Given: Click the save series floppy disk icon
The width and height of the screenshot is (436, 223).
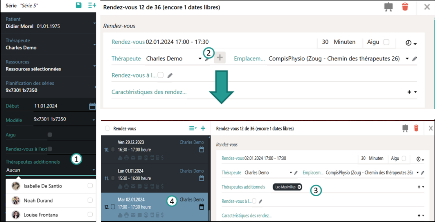Looking at the screenshot, I should coord(79,5).
